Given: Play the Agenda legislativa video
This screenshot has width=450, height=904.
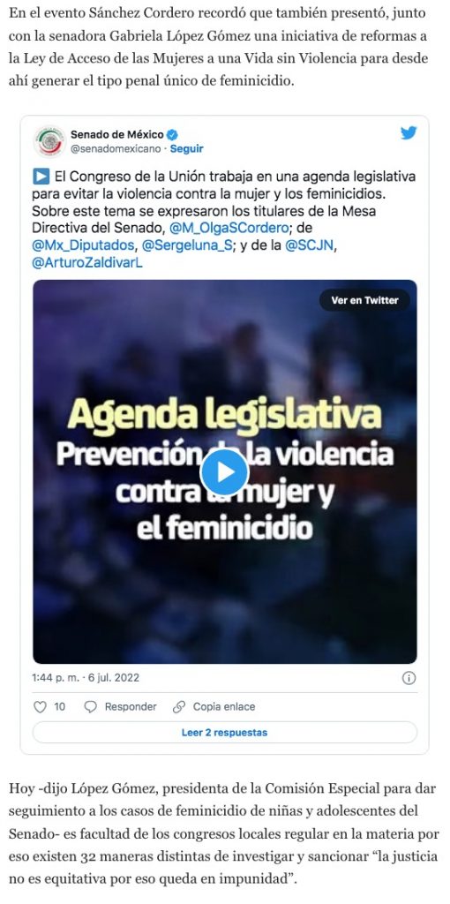Looking at the screenshot, I should [224, 472].
